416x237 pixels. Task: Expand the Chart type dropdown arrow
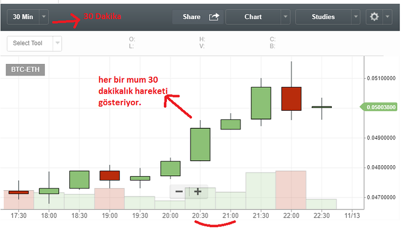pyautogui.click(x=285, y=17)
